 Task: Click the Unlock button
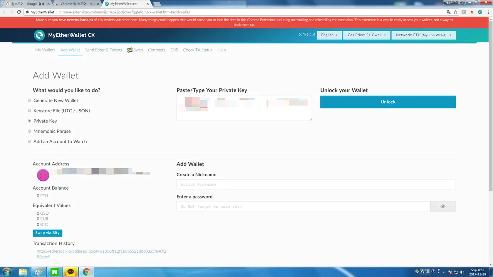388,102
